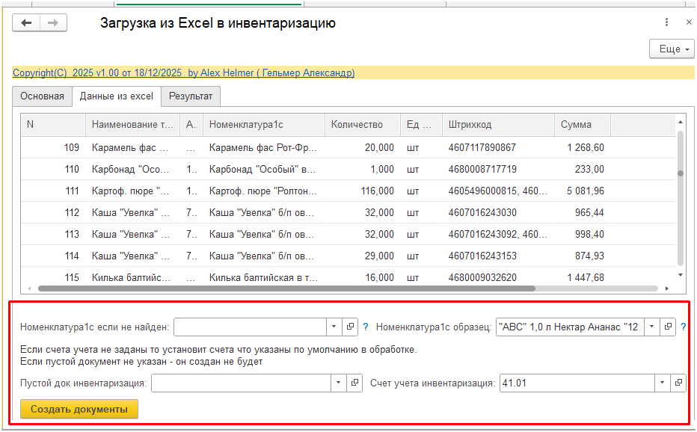Open the 'Еще' menu button

pos(673,49)
